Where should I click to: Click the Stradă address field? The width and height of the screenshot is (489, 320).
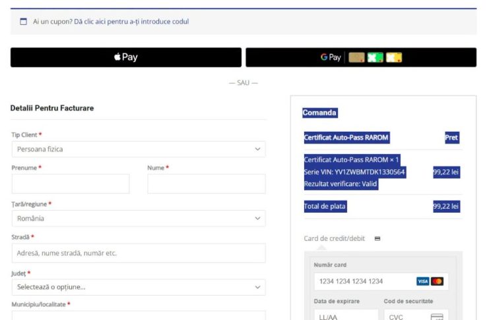(139, 253)
